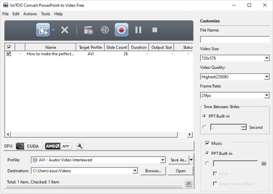Click the list horizontal scrollbar track
The width and height of the screenshot is (273, 194).
coord(182,134)
